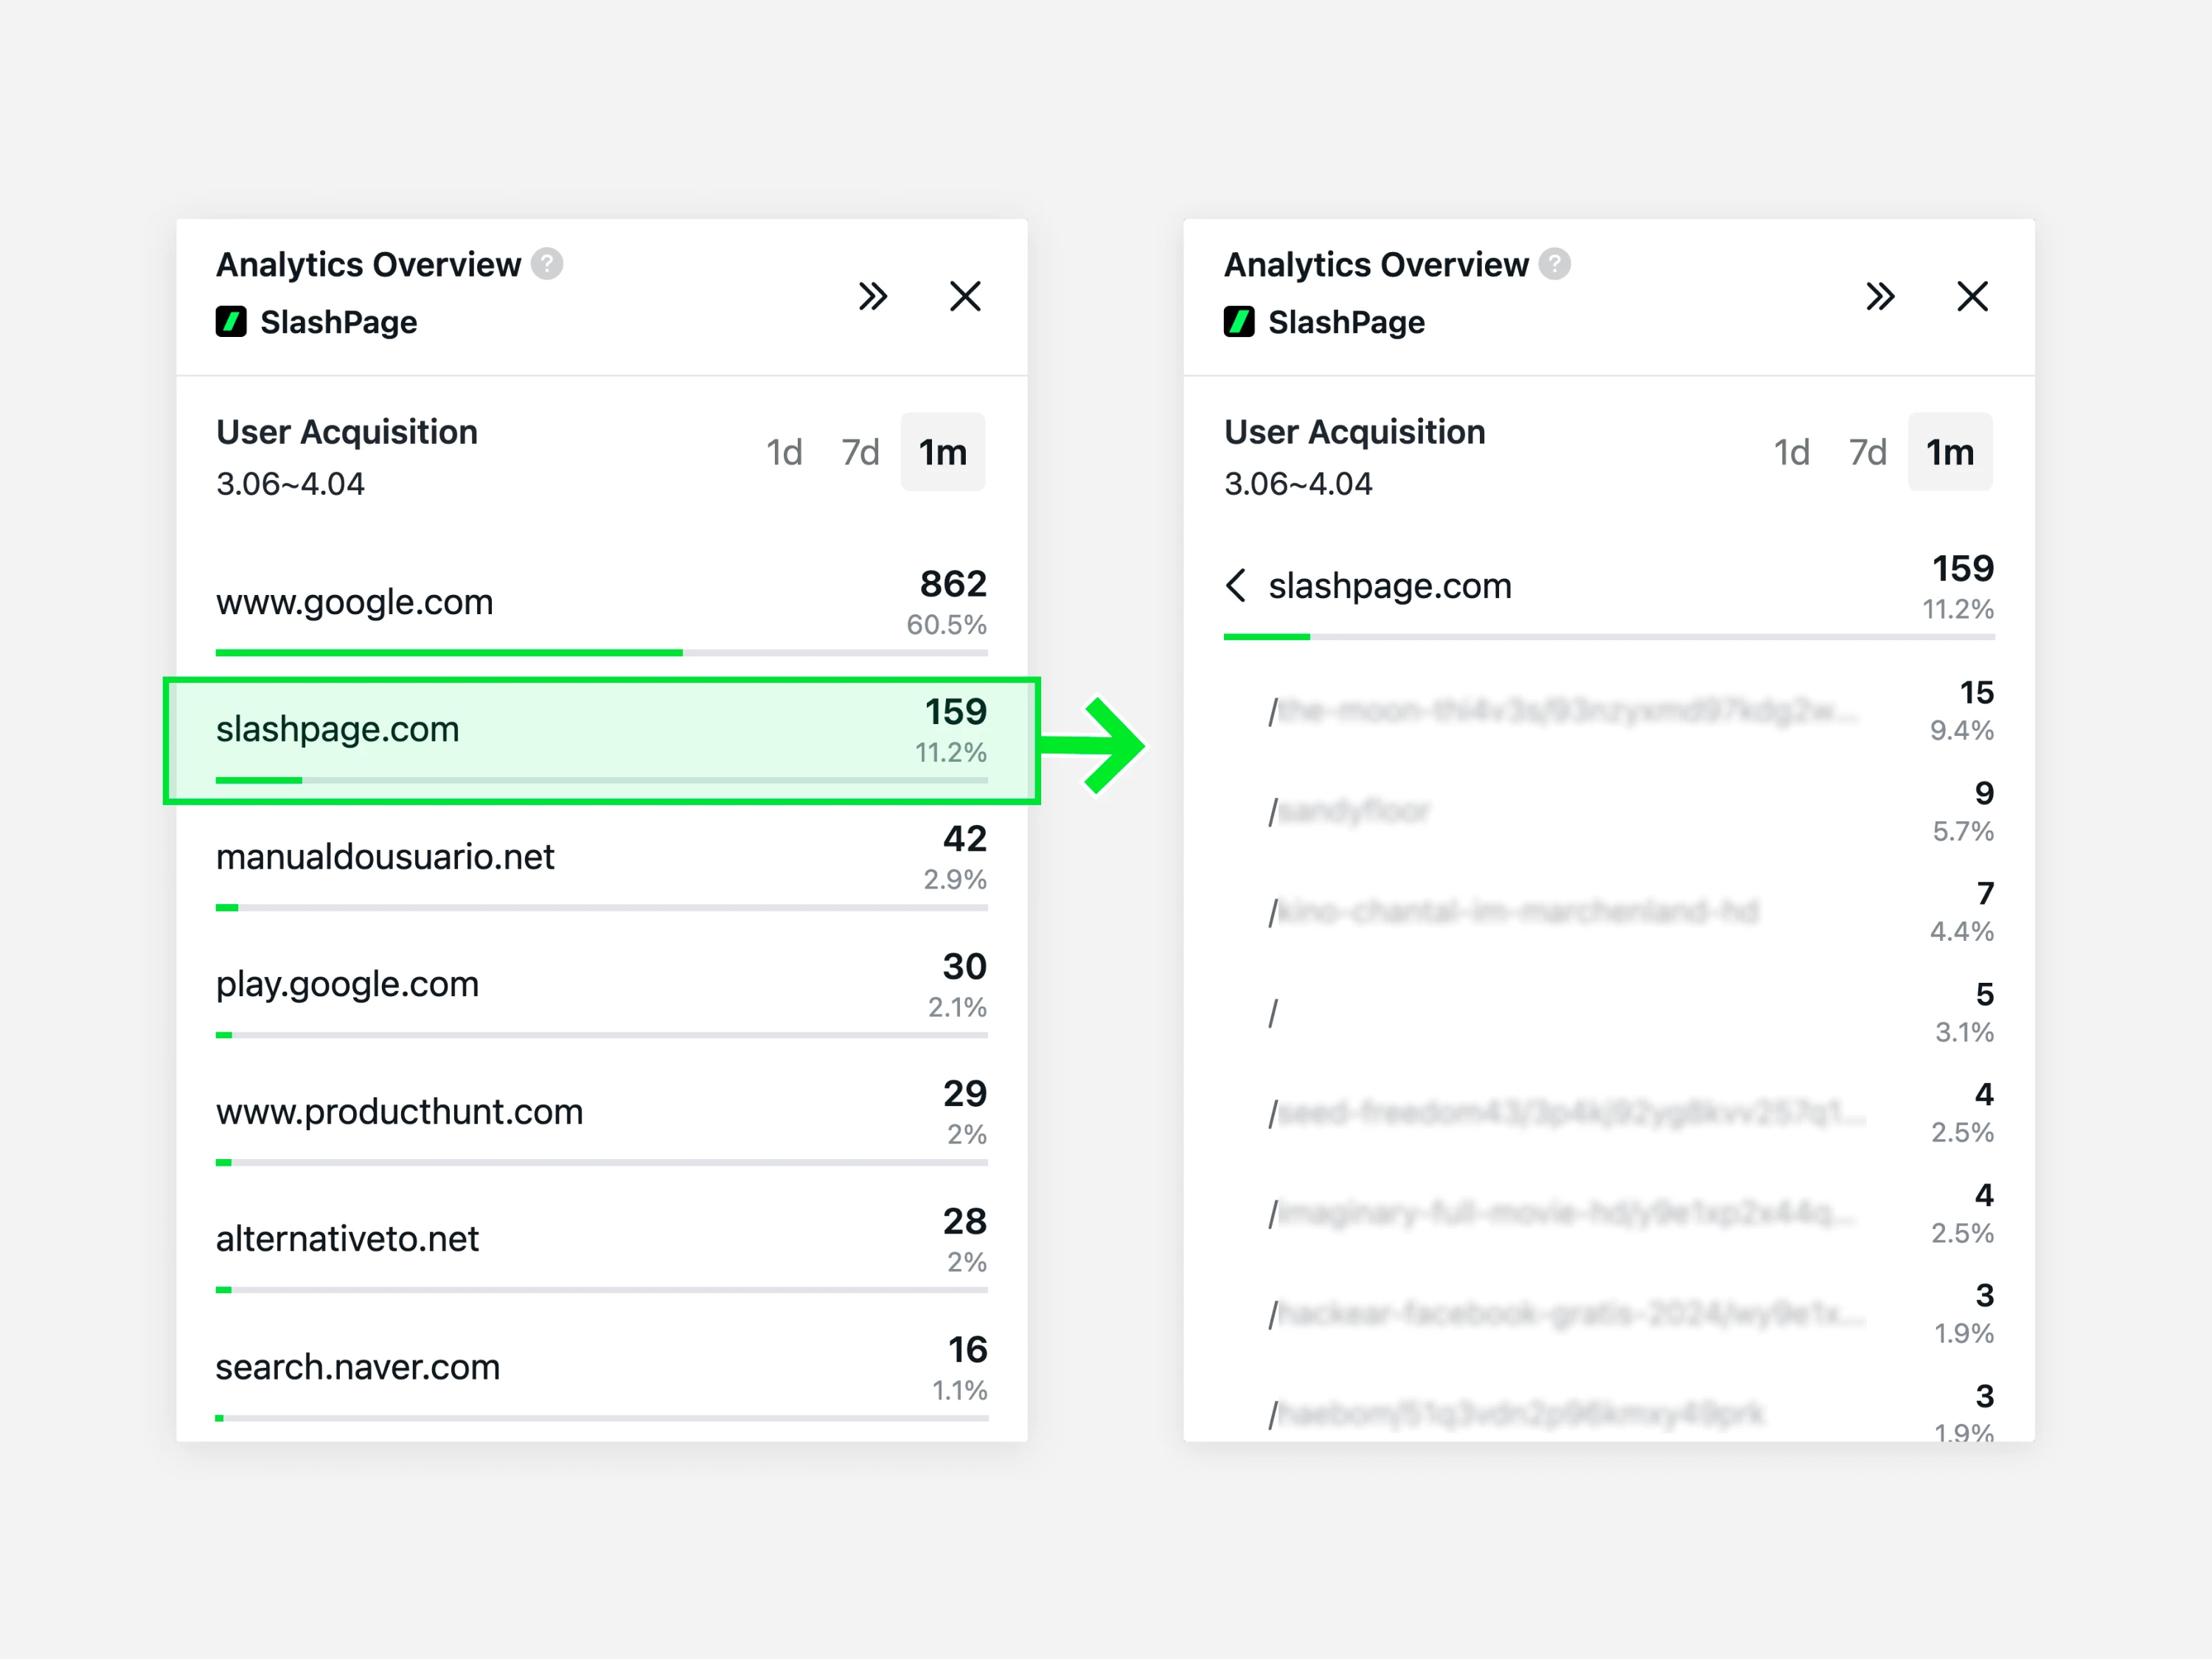The width and height of the screenshot is (2212, 1659).
Task: Click the 1.1% value for search.naver.com
Action: (959, 1390)
